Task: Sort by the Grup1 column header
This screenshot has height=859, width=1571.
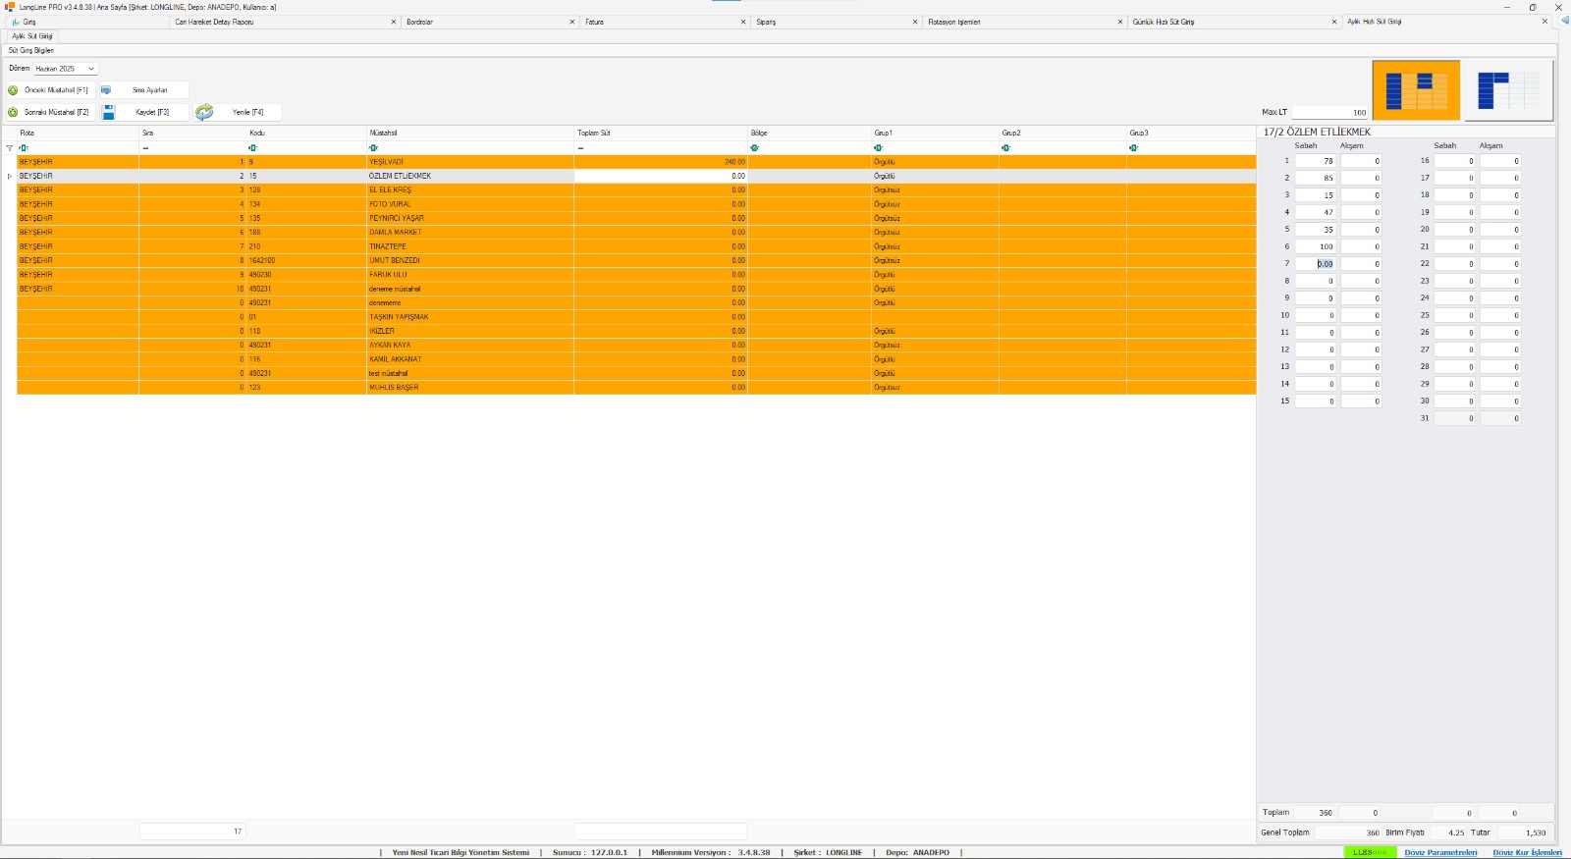Action: (x=935, y=133)
